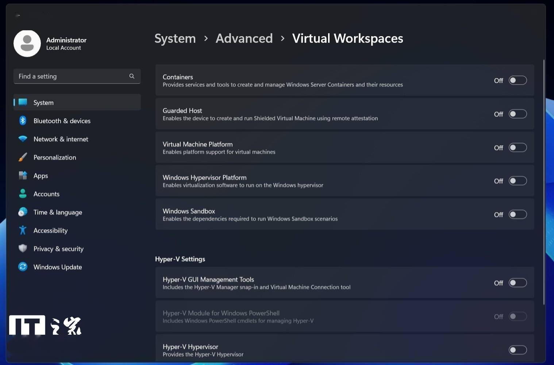Click the Find a setting search box
Screen dimensions: 554x365
tap(77, 76)
